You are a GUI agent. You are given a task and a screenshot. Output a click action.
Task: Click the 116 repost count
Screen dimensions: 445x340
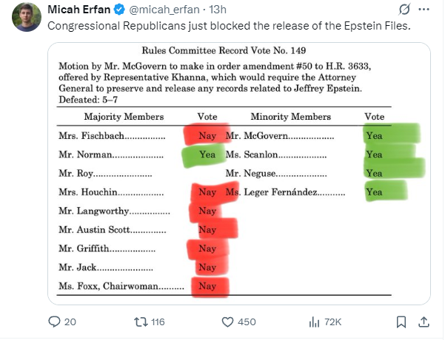[x=158, y=322]
